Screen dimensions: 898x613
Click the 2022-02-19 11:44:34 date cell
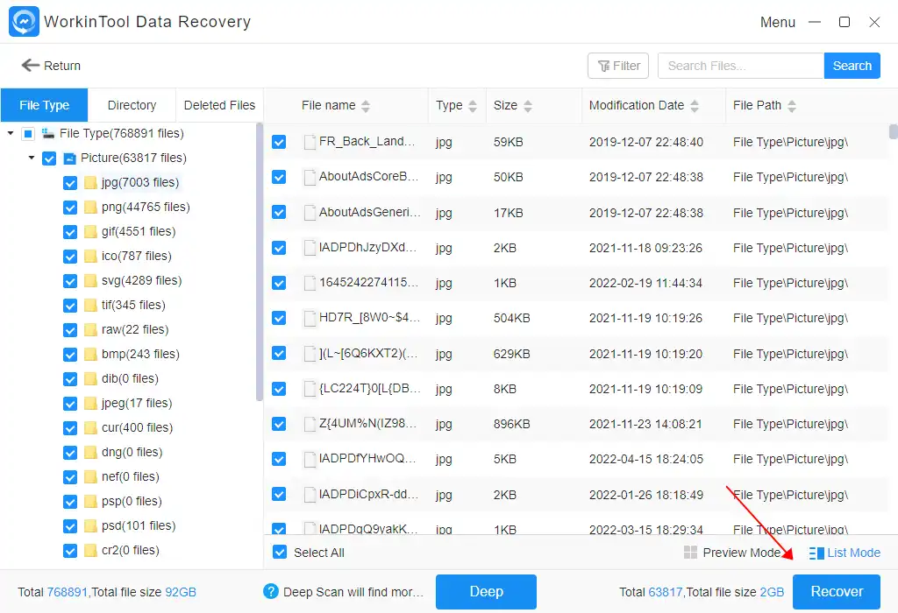pos(645,283)
